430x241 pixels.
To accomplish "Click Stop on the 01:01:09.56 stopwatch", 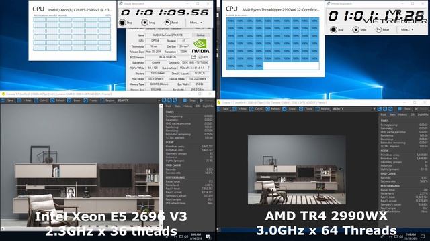I will pos(126,23).
